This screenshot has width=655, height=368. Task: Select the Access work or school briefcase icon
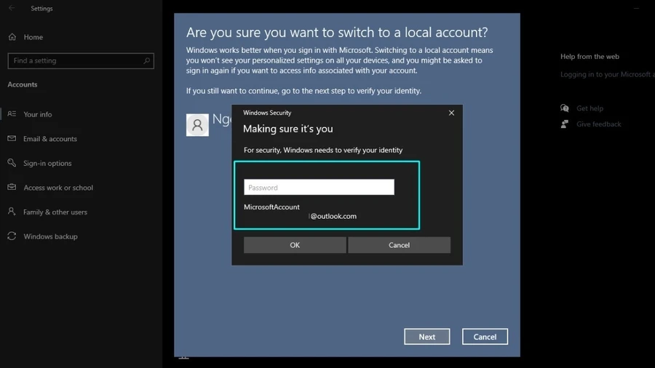point(12,187)
